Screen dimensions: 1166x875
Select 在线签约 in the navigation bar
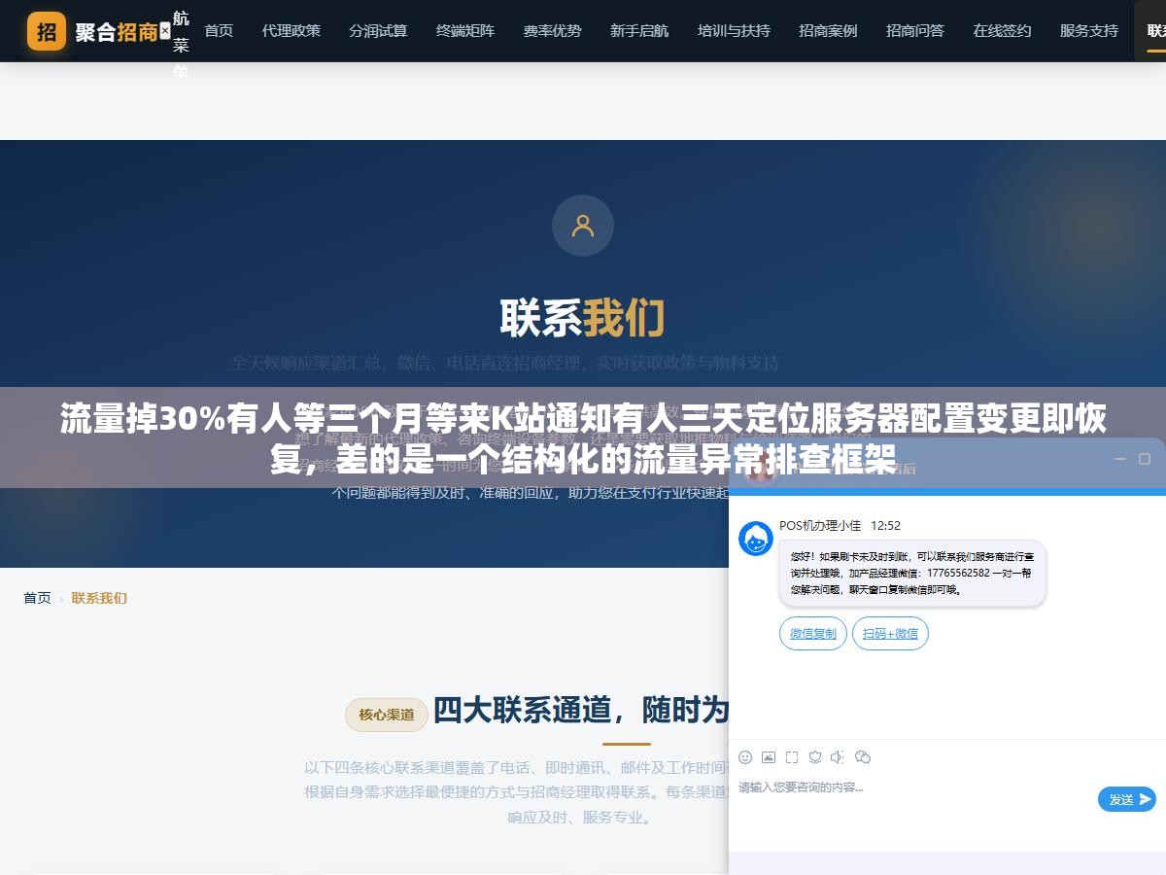(1002, 31)
